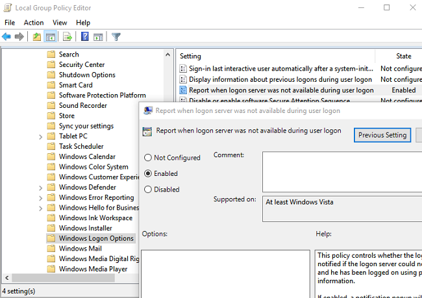The height and width of the screenshot is (298, 422).
Task: Click the Store folder icon
Action: coord(51,116)
